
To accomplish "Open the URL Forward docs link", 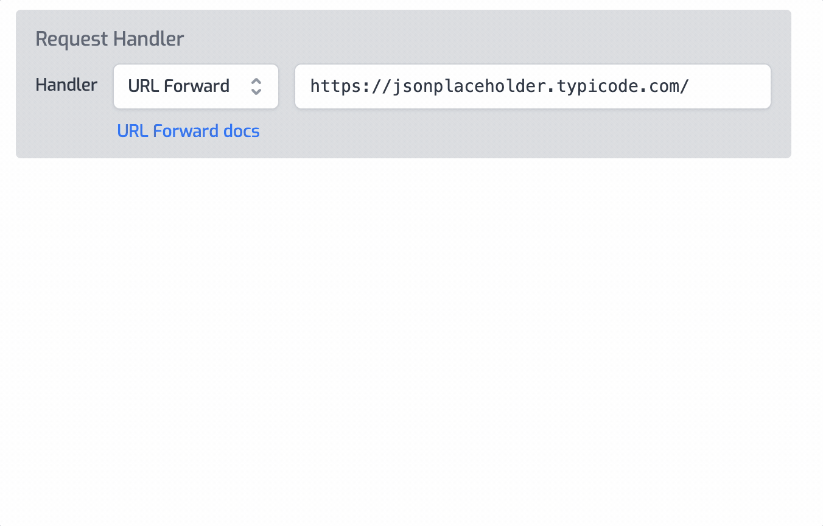I will [x=188, y=131].
